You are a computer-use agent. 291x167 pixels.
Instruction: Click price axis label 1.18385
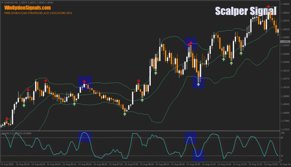(x=285, y=37)
